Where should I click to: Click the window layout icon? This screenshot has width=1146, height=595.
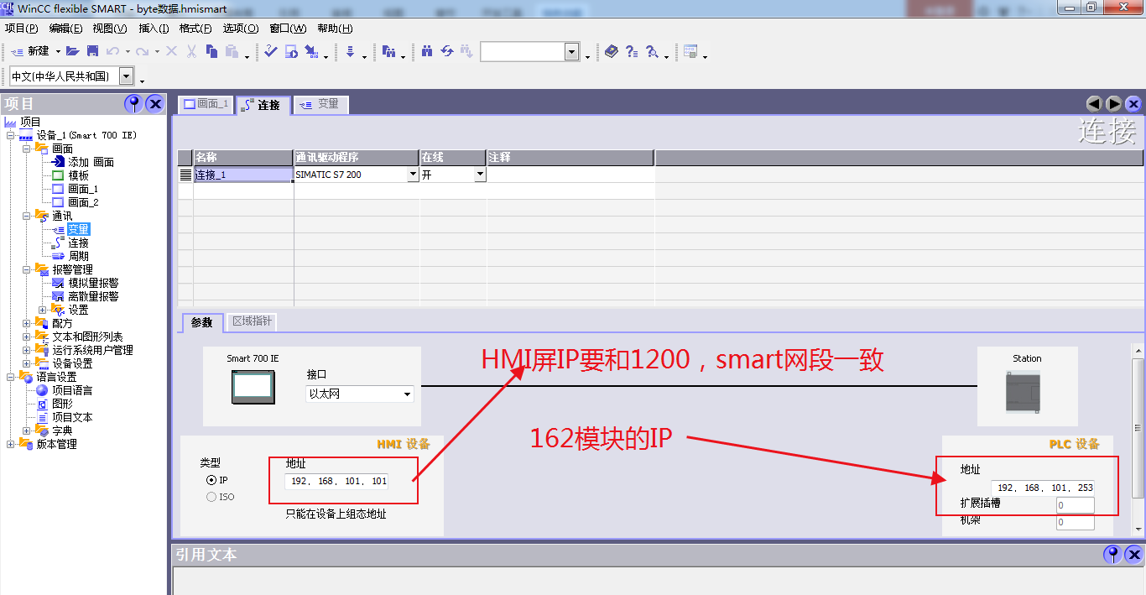click(690, 51)
